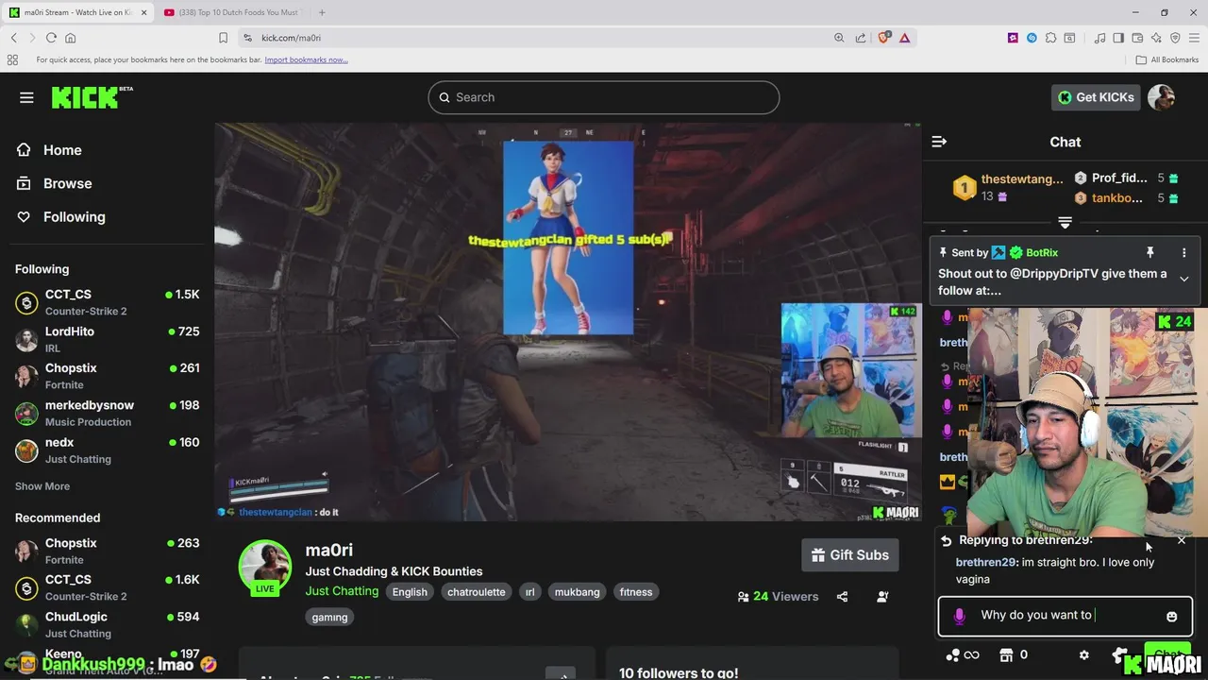Open Chopstix channel in Following list

click(x=107, y=376)
